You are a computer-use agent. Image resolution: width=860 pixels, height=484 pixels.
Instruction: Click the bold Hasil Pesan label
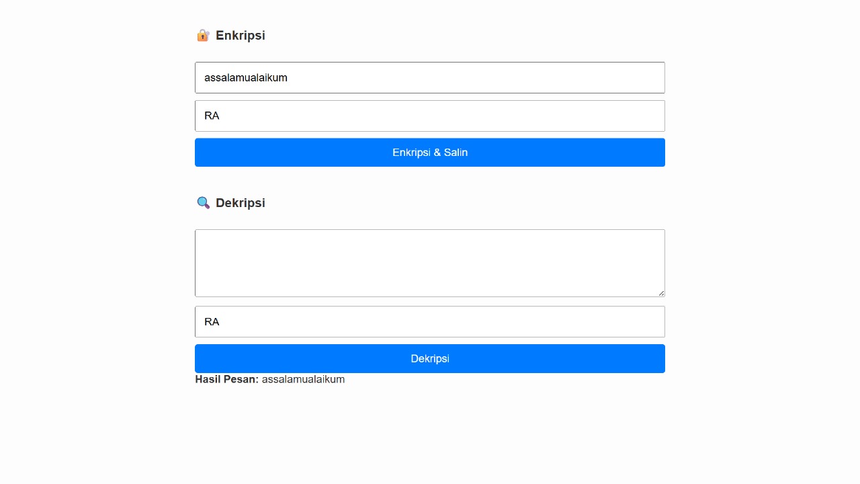point(226,379)
